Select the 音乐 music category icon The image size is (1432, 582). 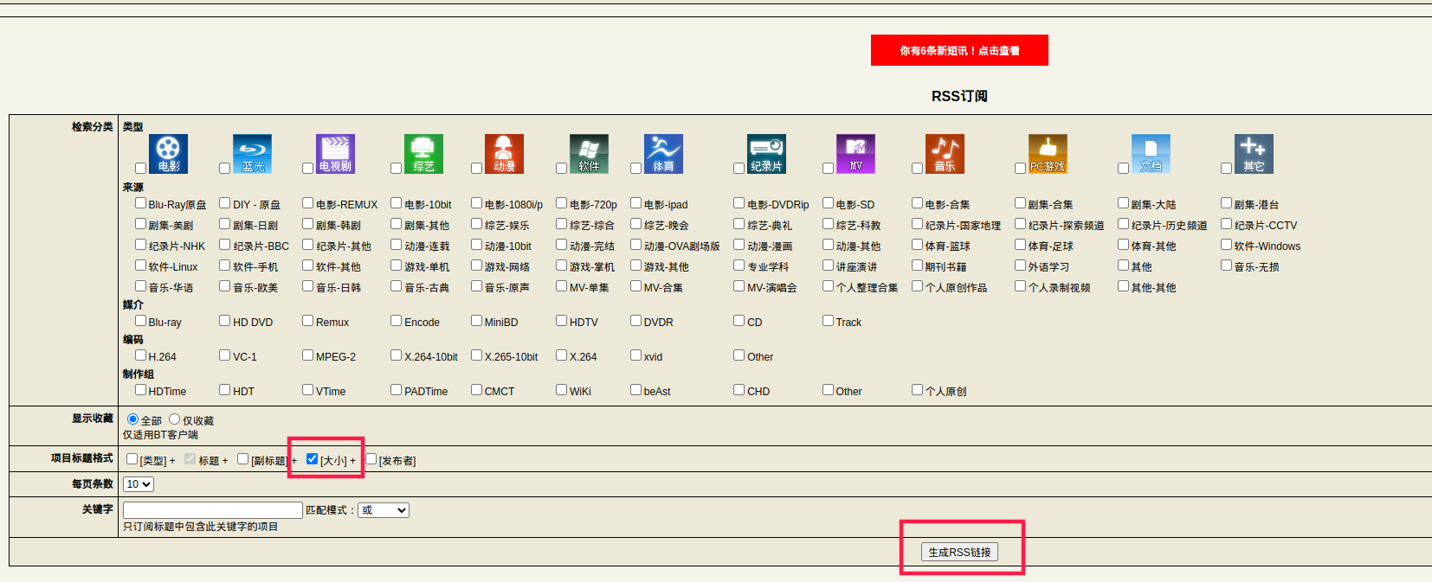[945, 154]
